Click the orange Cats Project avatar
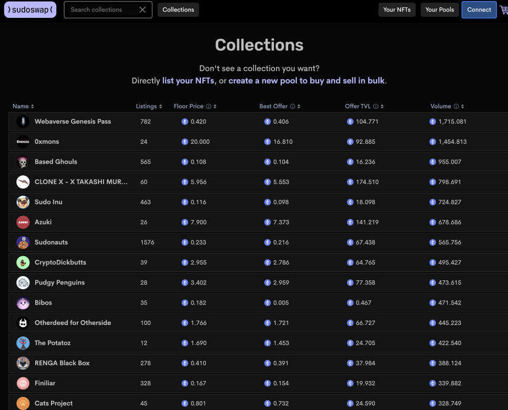This screenshot has width=508, height=410. (23, 403)
